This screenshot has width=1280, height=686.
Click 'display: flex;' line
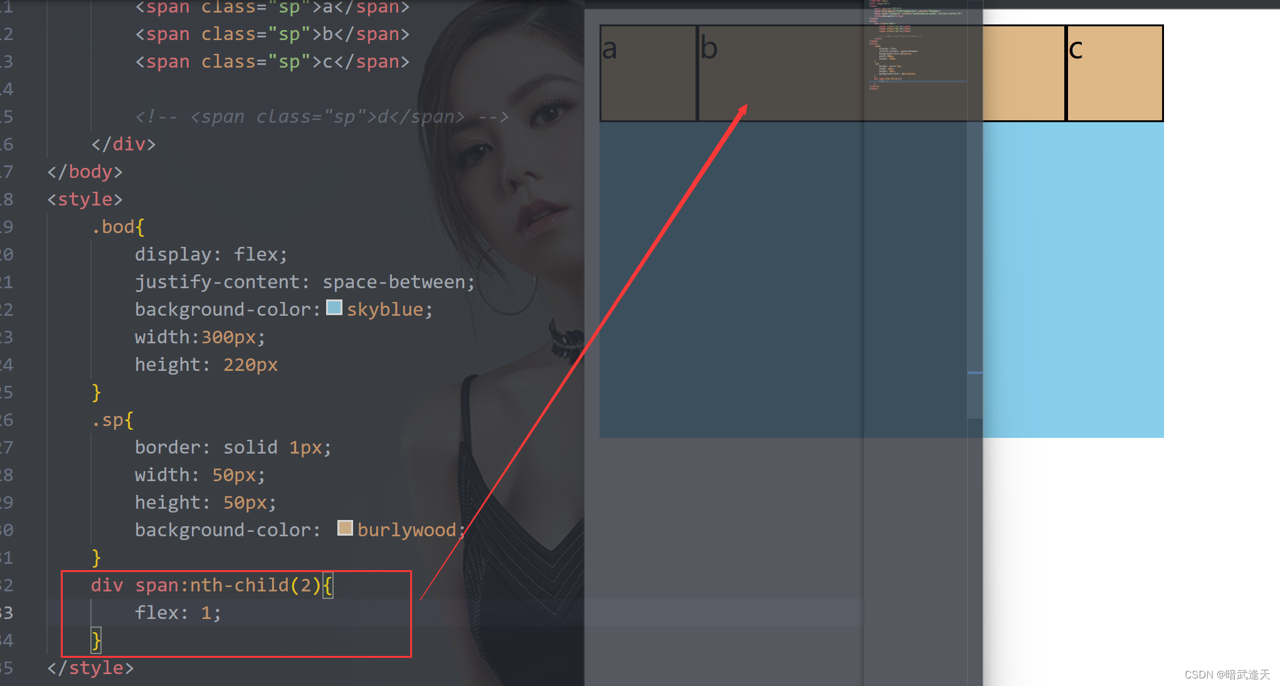click(211, 254)
